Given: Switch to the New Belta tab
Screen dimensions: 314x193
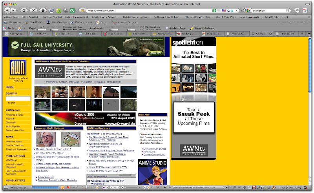Looking at the screenshot, I should tap(237, 34).
